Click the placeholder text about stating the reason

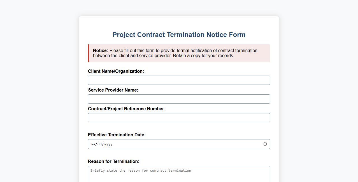tap(140, 171)
